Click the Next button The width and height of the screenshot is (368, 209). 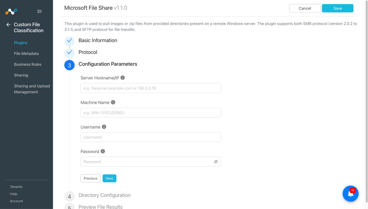point(109,178)
